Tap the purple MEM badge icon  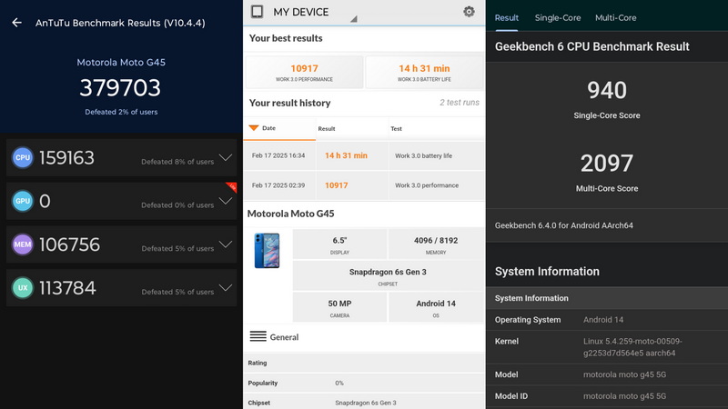pyautogui.click(x=22, y=244)
